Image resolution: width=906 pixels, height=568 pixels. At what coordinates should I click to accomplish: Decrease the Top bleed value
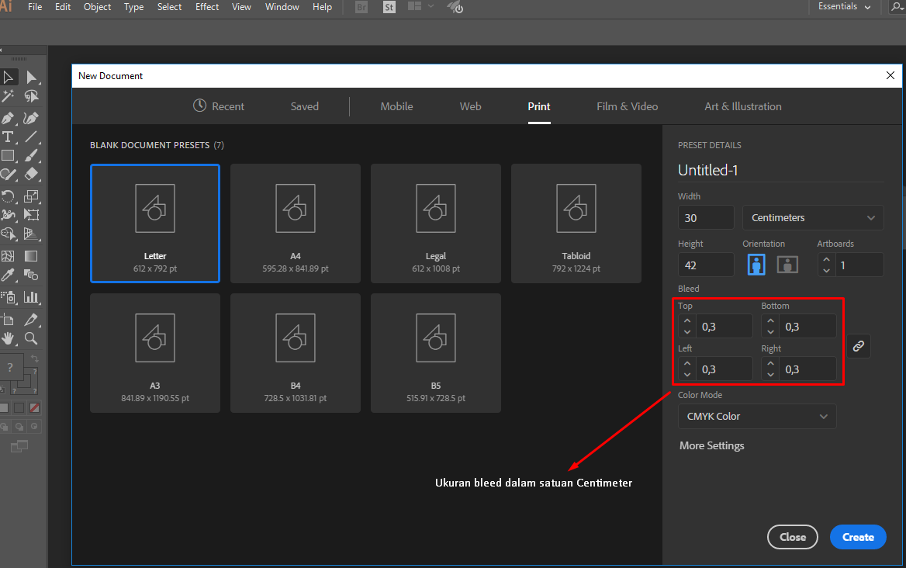click(x=687, y=331)
